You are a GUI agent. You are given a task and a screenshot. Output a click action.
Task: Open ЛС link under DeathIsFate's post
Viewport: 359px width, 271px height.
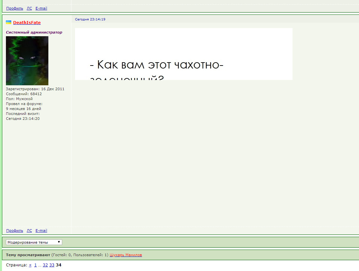pyautogui.click(x=29, y=230)
